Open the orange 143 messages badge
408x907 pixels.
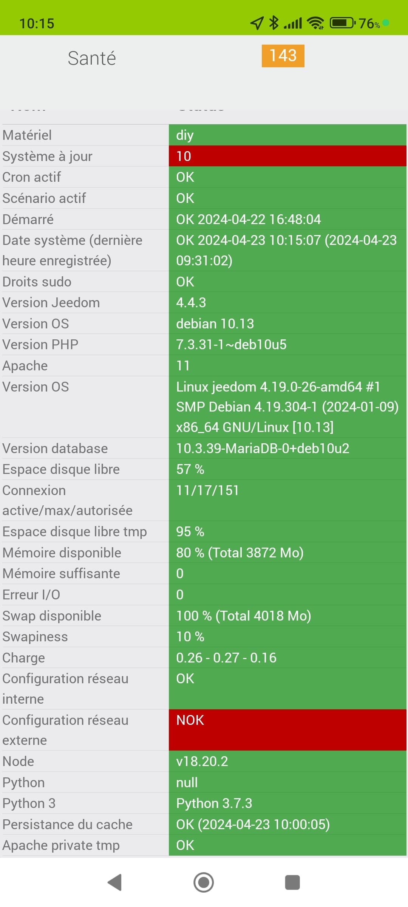click(283, 56)
